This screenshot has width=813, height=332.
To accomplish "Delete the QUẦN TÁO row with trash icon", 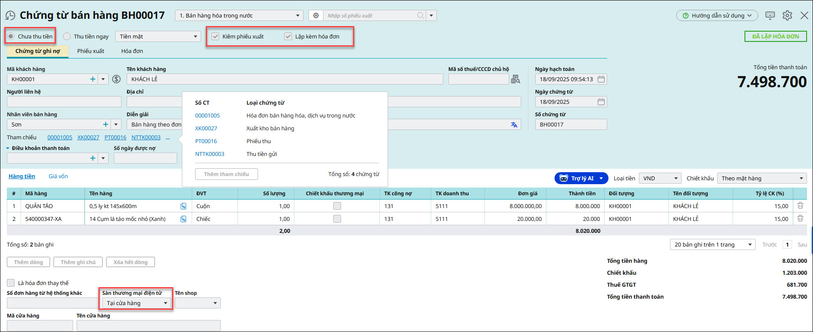I will 800,206.
